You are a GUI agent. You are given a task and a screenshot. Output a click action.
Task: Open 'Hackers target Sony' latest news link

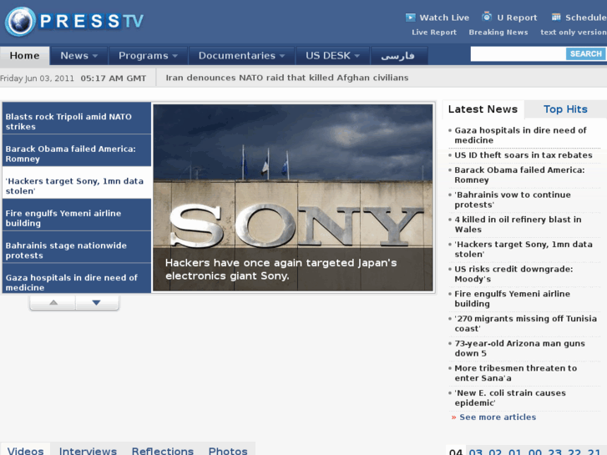click(524, 250)
